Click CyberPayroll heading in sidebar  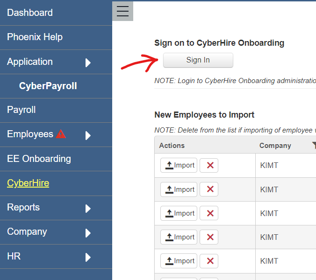[x=48, y=86]
